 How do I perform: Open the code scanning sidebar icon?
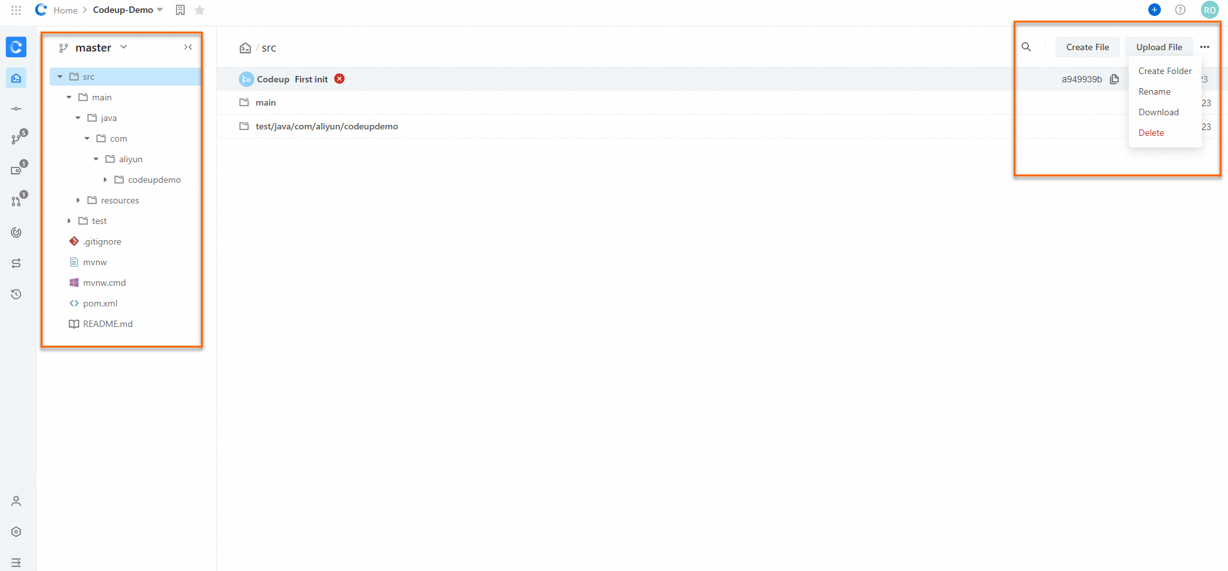[16, 232]
